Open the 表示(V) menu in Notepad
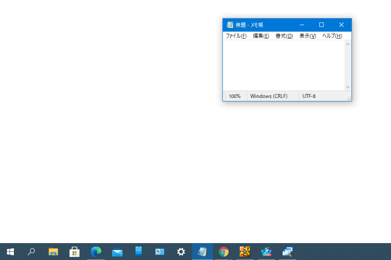The width and height of the screenshot is (391, 260). (308, 36)
